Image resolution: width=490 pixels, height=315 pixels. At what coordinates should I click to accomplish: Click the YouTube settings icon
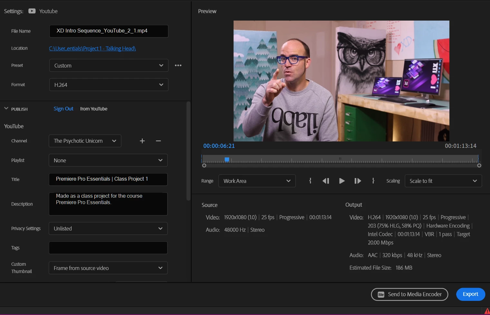[x=32, y=11]
